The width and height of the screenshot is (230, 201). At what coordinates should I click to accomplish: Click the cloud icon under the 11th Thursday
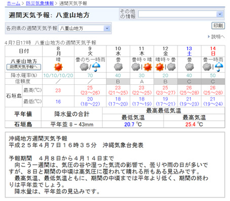click(x=136, y=67)
